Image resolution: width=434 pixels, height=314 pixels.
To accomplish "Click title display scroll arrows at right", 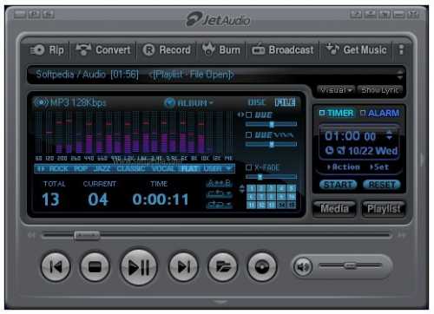I will click(x=400, y=75).
